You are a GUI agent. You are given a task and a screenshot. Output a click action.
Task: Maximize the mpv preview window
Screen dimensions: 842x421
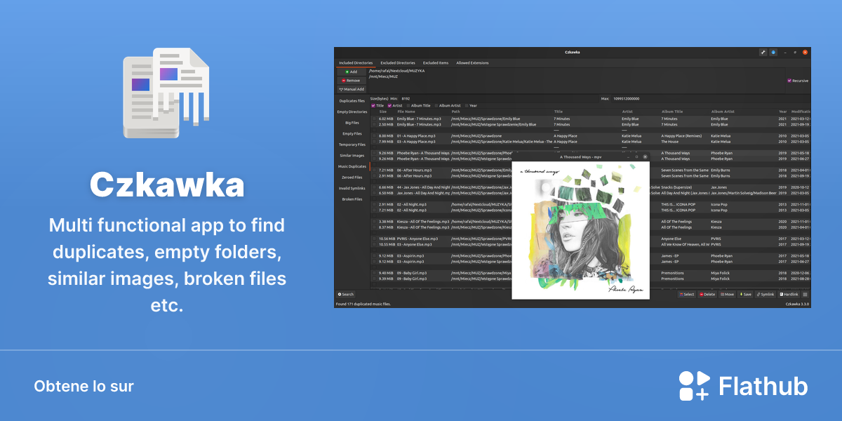tap(636, 157)
